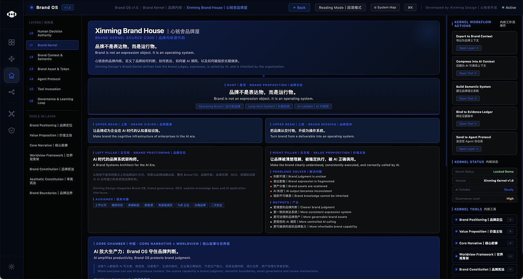
Task: Click the 二次创业 audience tag
Action: click(x=217, y=205)
